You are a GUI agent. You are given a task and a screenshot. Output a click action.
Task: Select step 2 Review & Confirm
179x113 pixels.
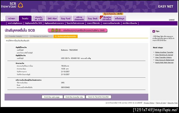click(41, 36)
